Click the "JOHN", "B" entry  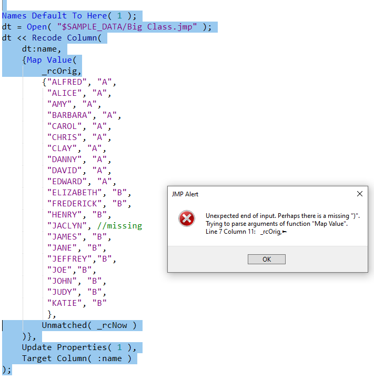click(x=77, y=281)
